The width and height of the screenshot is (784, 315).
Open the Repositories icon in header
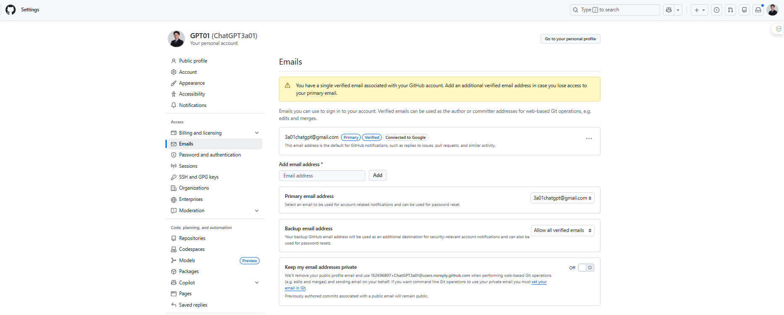(x=745, y=10)
